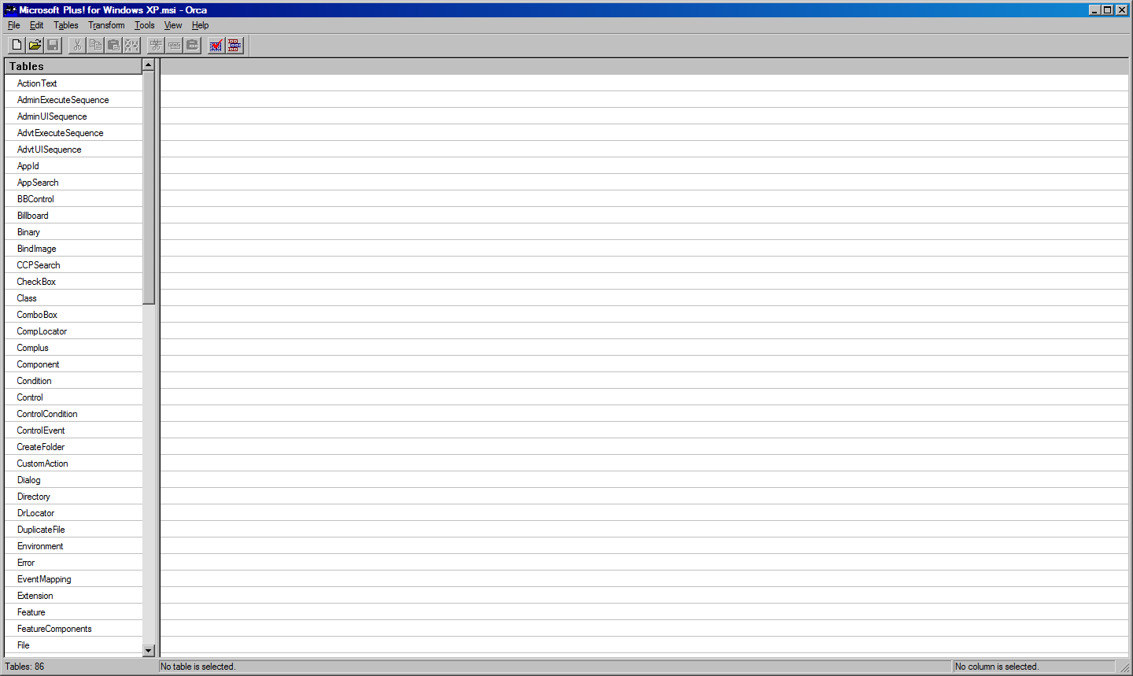Copy row(s) using toolbar icon
The height and width of the screenshot is (676, 1133).
click(174, 45)
